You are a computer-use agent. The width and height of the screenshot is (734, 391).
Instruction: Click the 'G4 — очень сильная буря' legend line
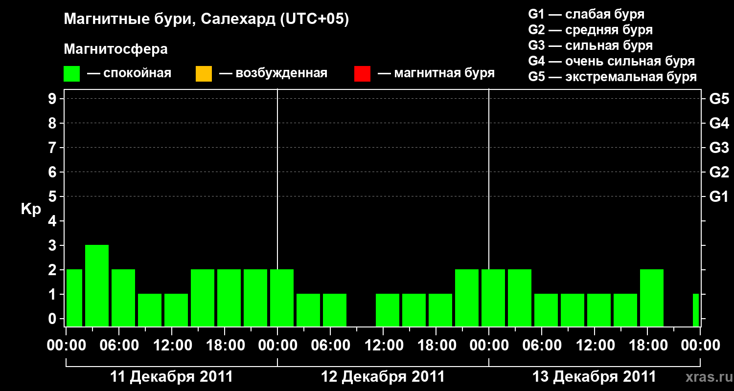(x=611, y=61)
